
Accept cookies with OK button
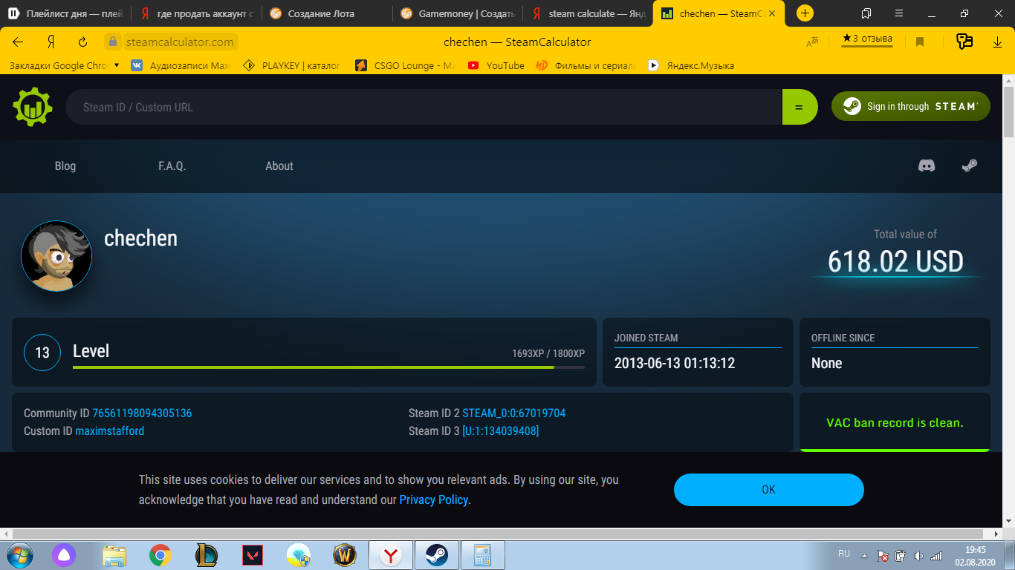769,490
